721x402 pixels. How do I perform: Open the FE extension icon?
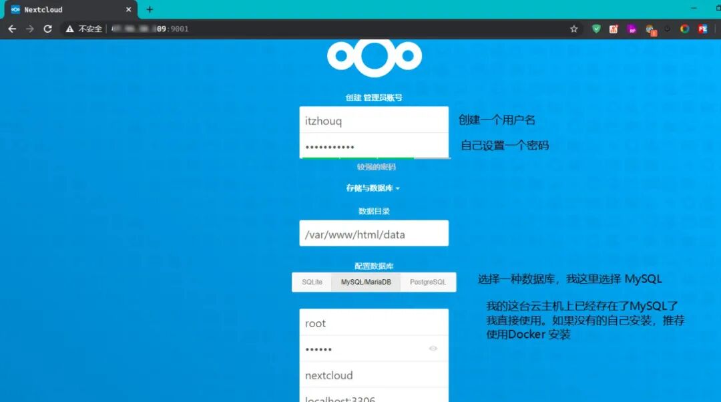[702, 29]
